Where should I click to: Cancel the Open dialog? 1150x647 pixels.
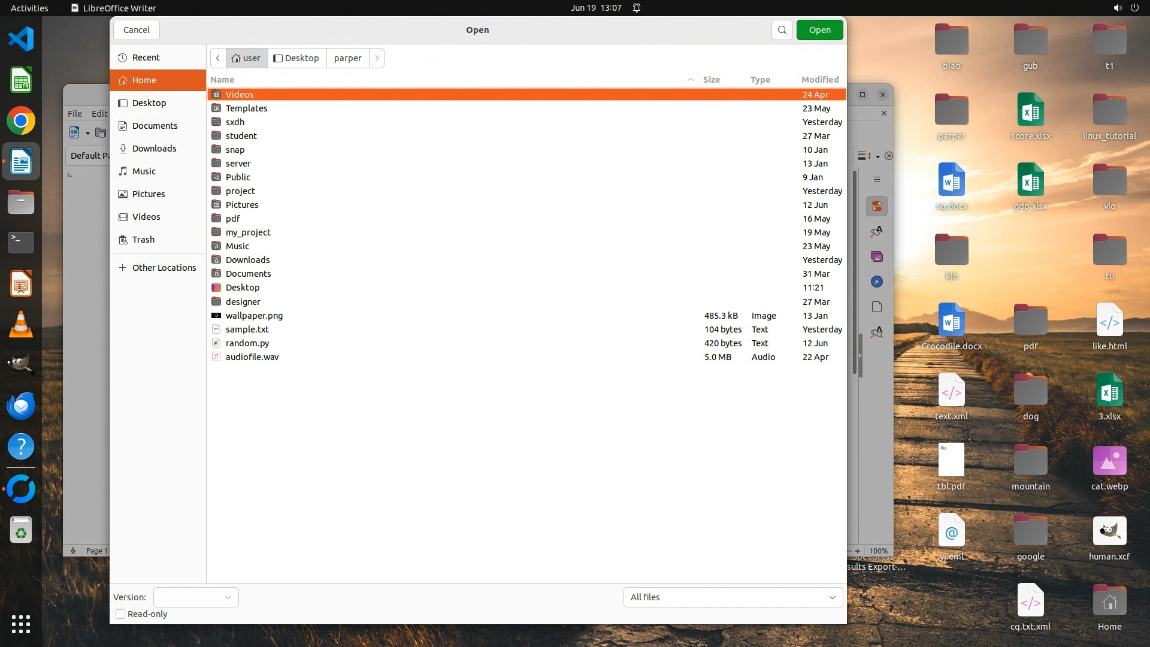pos(137,30)
